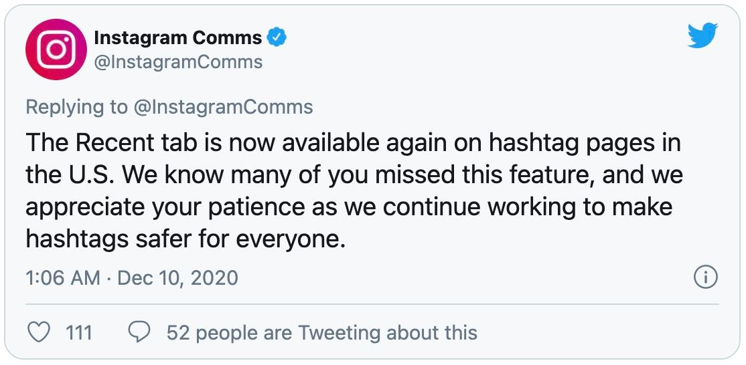Click the line starting 'the U.S. We know'
The height and width of the screenshot is (365, 746).
354,176
